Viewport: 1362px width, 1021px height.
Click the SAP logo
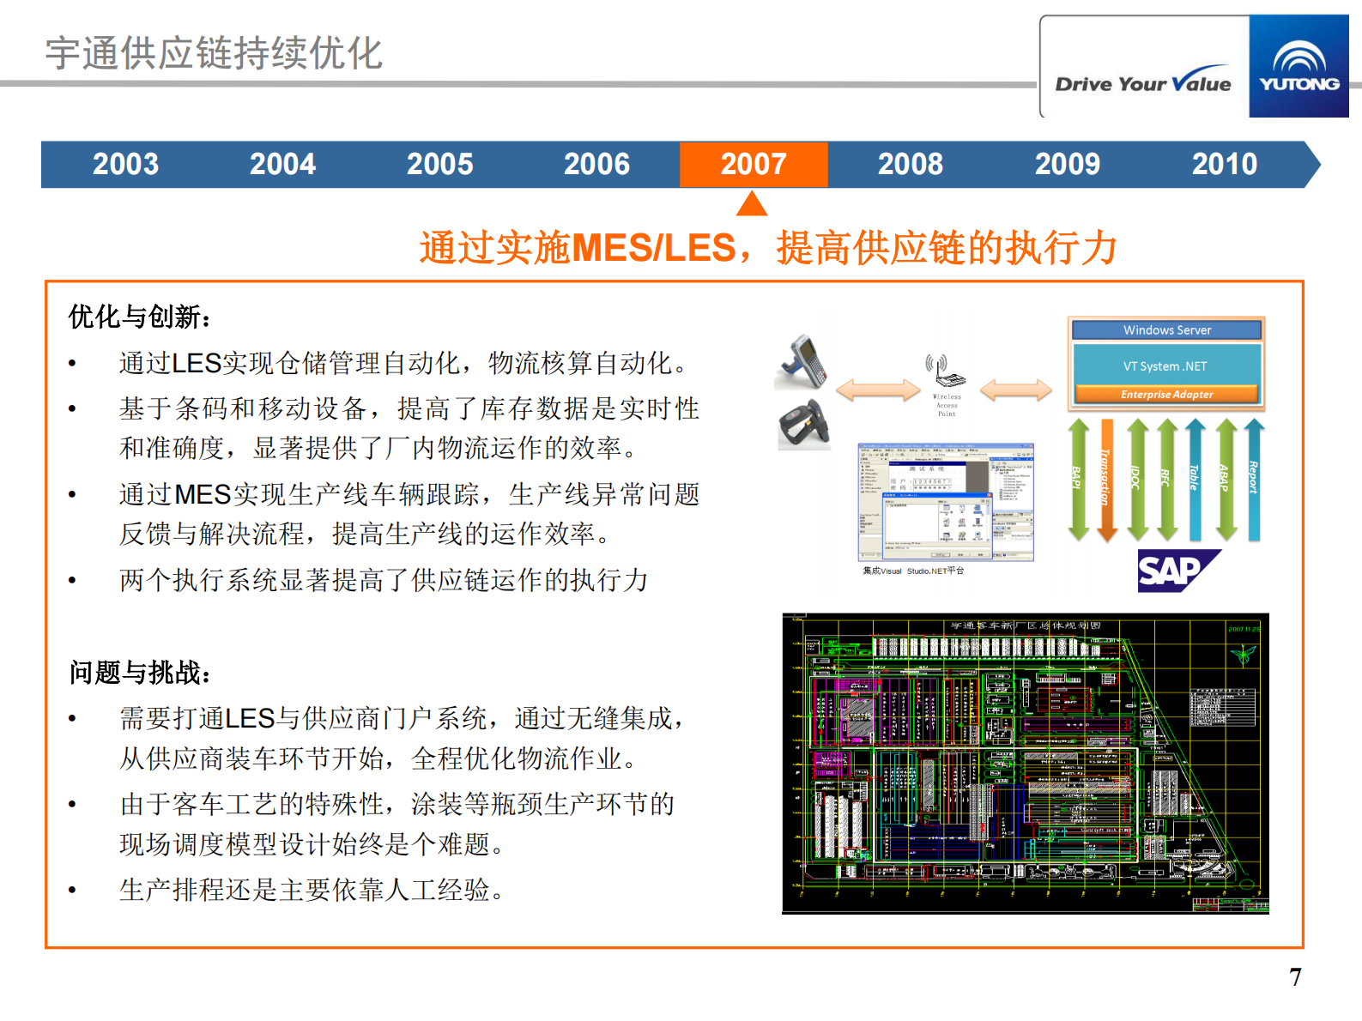[1178, 571]
